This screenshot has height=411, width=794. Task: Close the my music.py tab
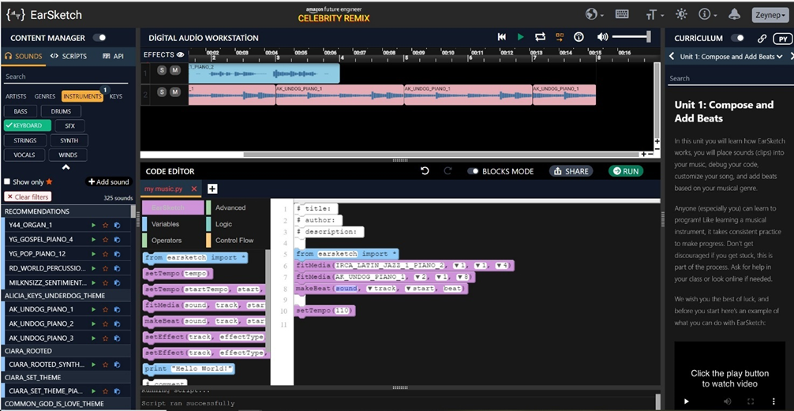194,189
